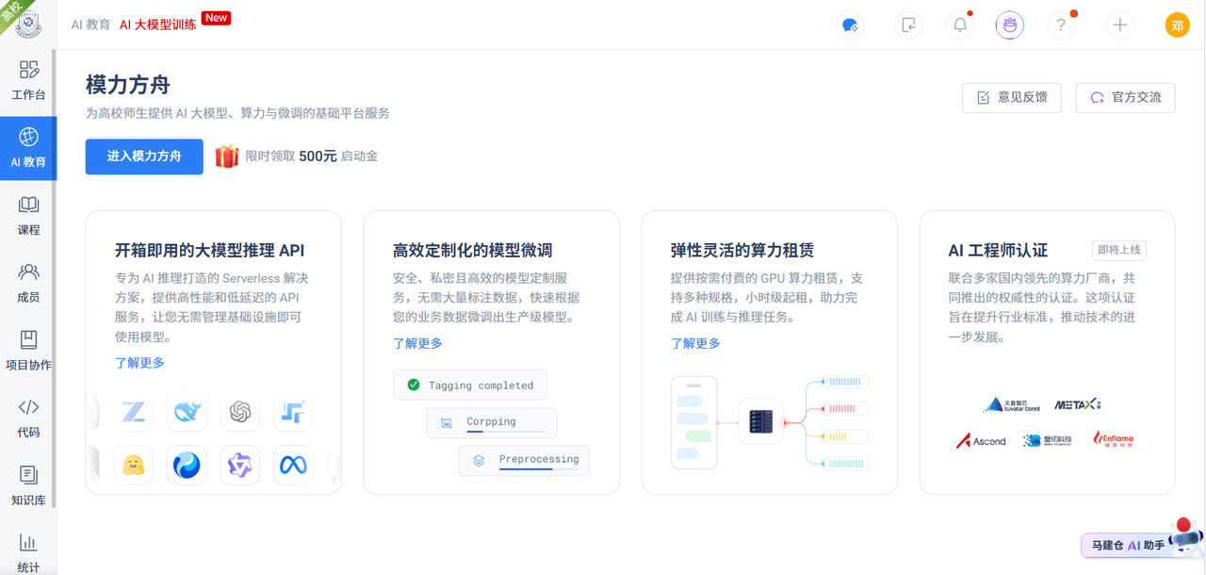
Task: Click the 限时领取 500元 启动金 text
Action: [312, 156]
